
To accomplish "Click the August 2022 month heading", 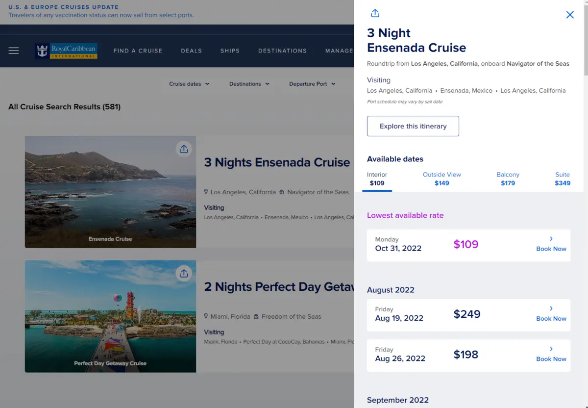I will [391, 290].
